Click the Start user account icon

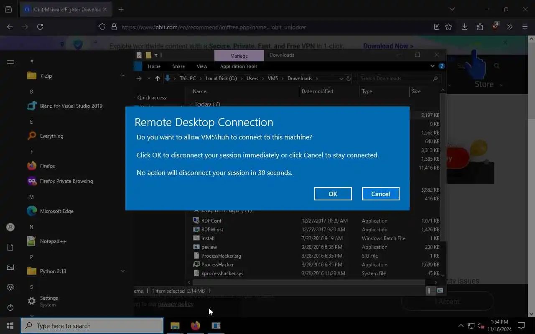10,227
